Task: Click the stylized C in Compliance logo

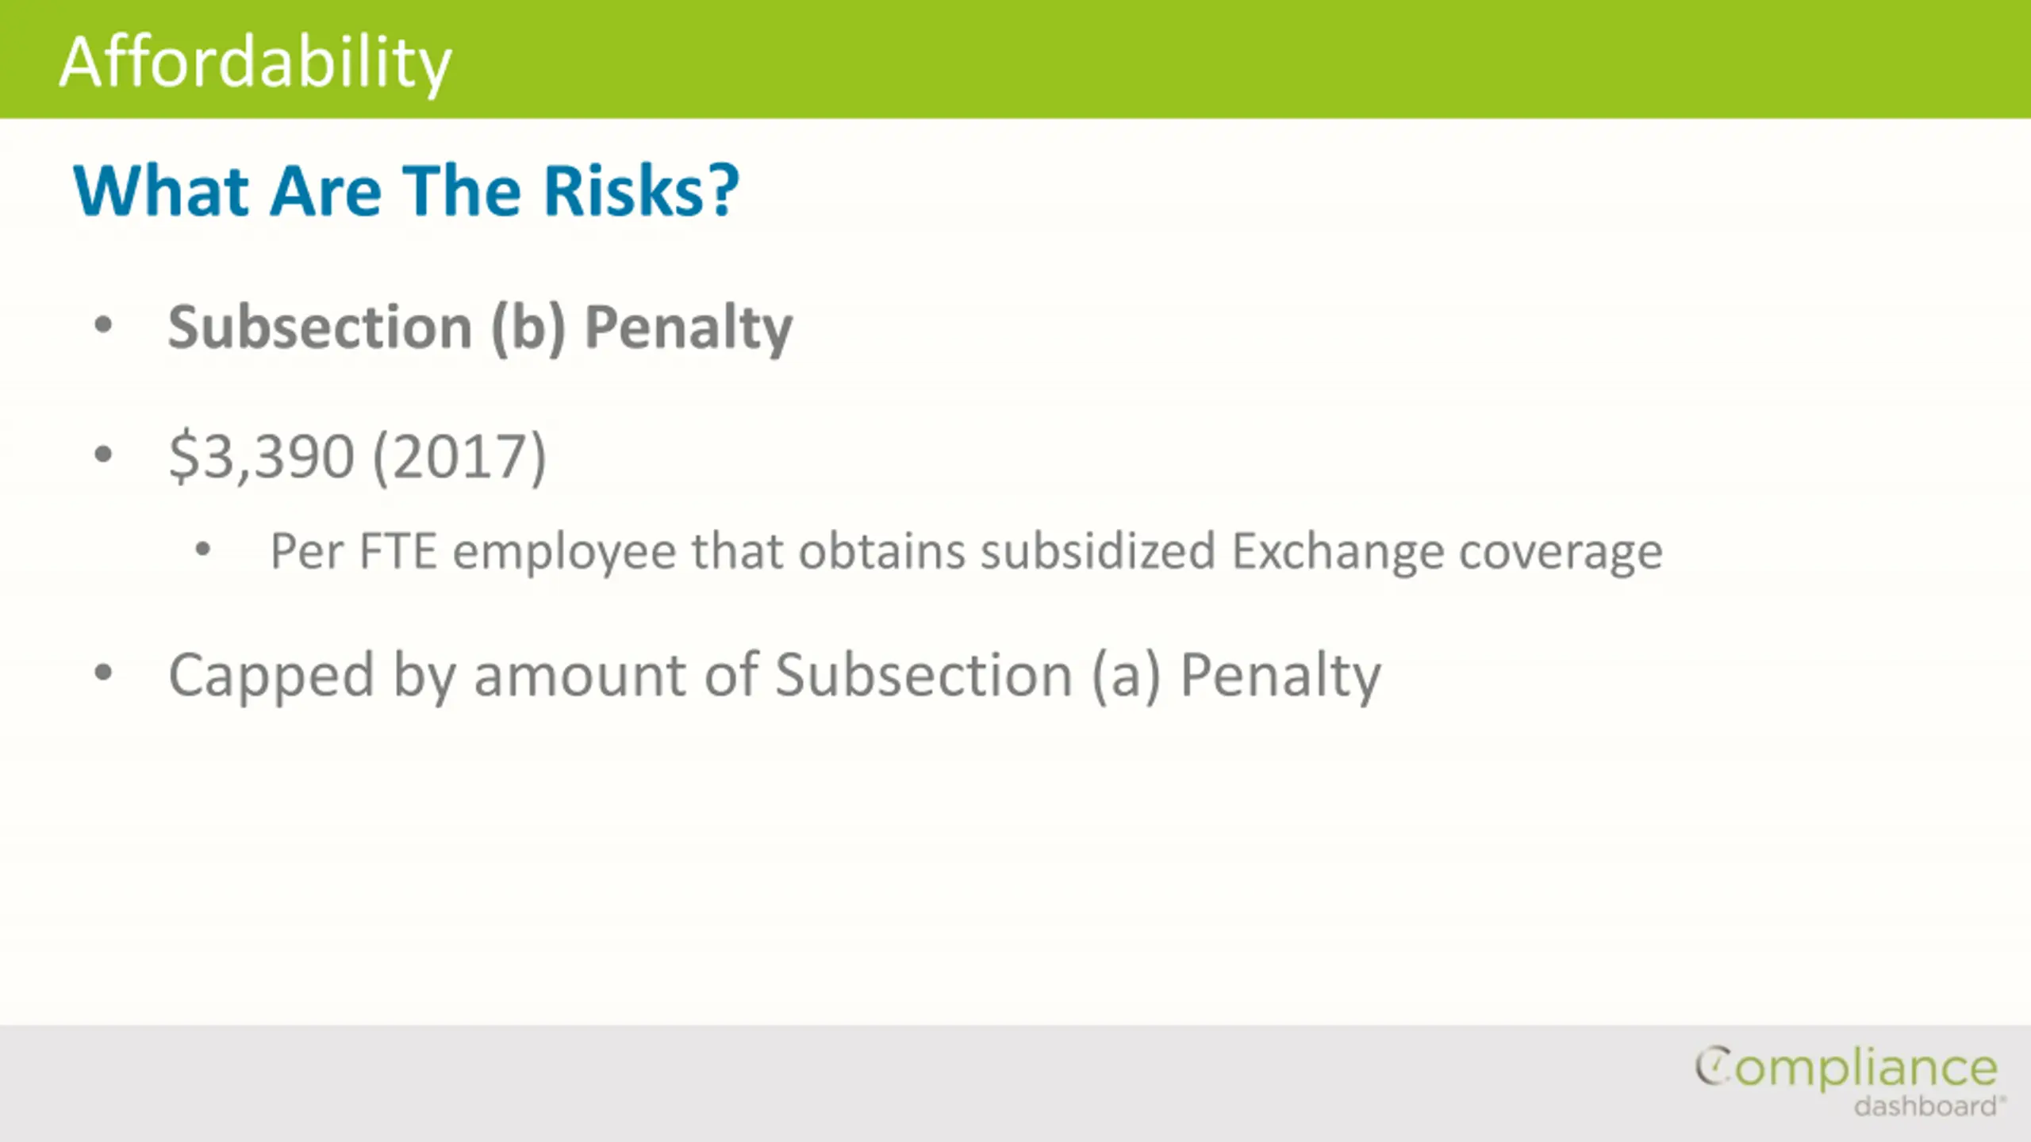Action: tap(1714, 1066)
